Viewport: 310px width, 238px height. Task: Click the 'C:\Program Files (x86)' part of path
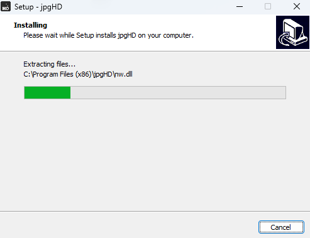58,74
